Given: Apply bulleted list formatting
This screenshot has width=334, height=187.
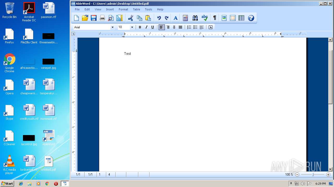Looking at the screenshot, I should [195, 27].
